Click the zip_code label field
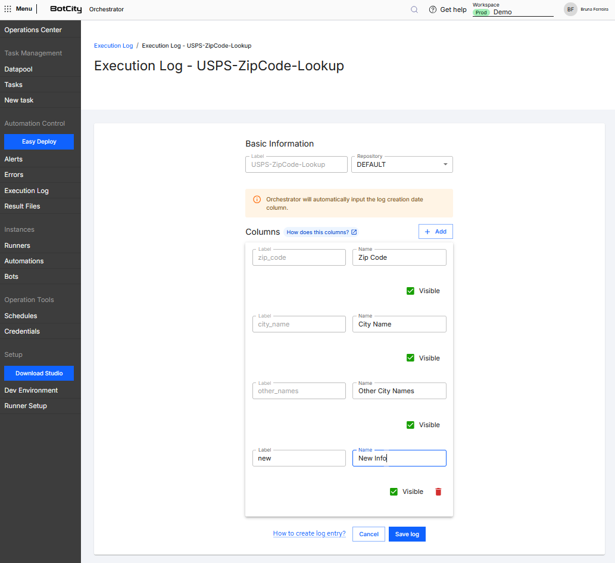The height and width of the screenshot is (563, 615). tap(299, 257)
